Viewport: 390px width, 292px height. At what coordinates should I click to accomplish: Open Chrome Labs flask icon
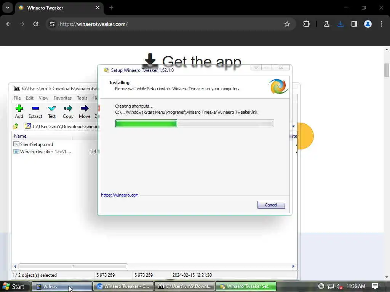[x=326, y=24]
